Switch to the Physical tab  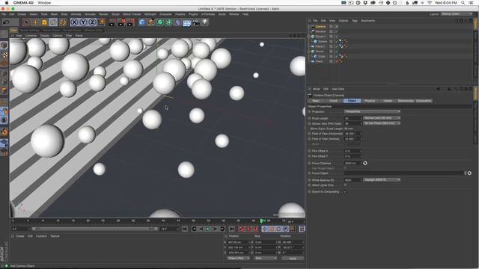(370, 101)
